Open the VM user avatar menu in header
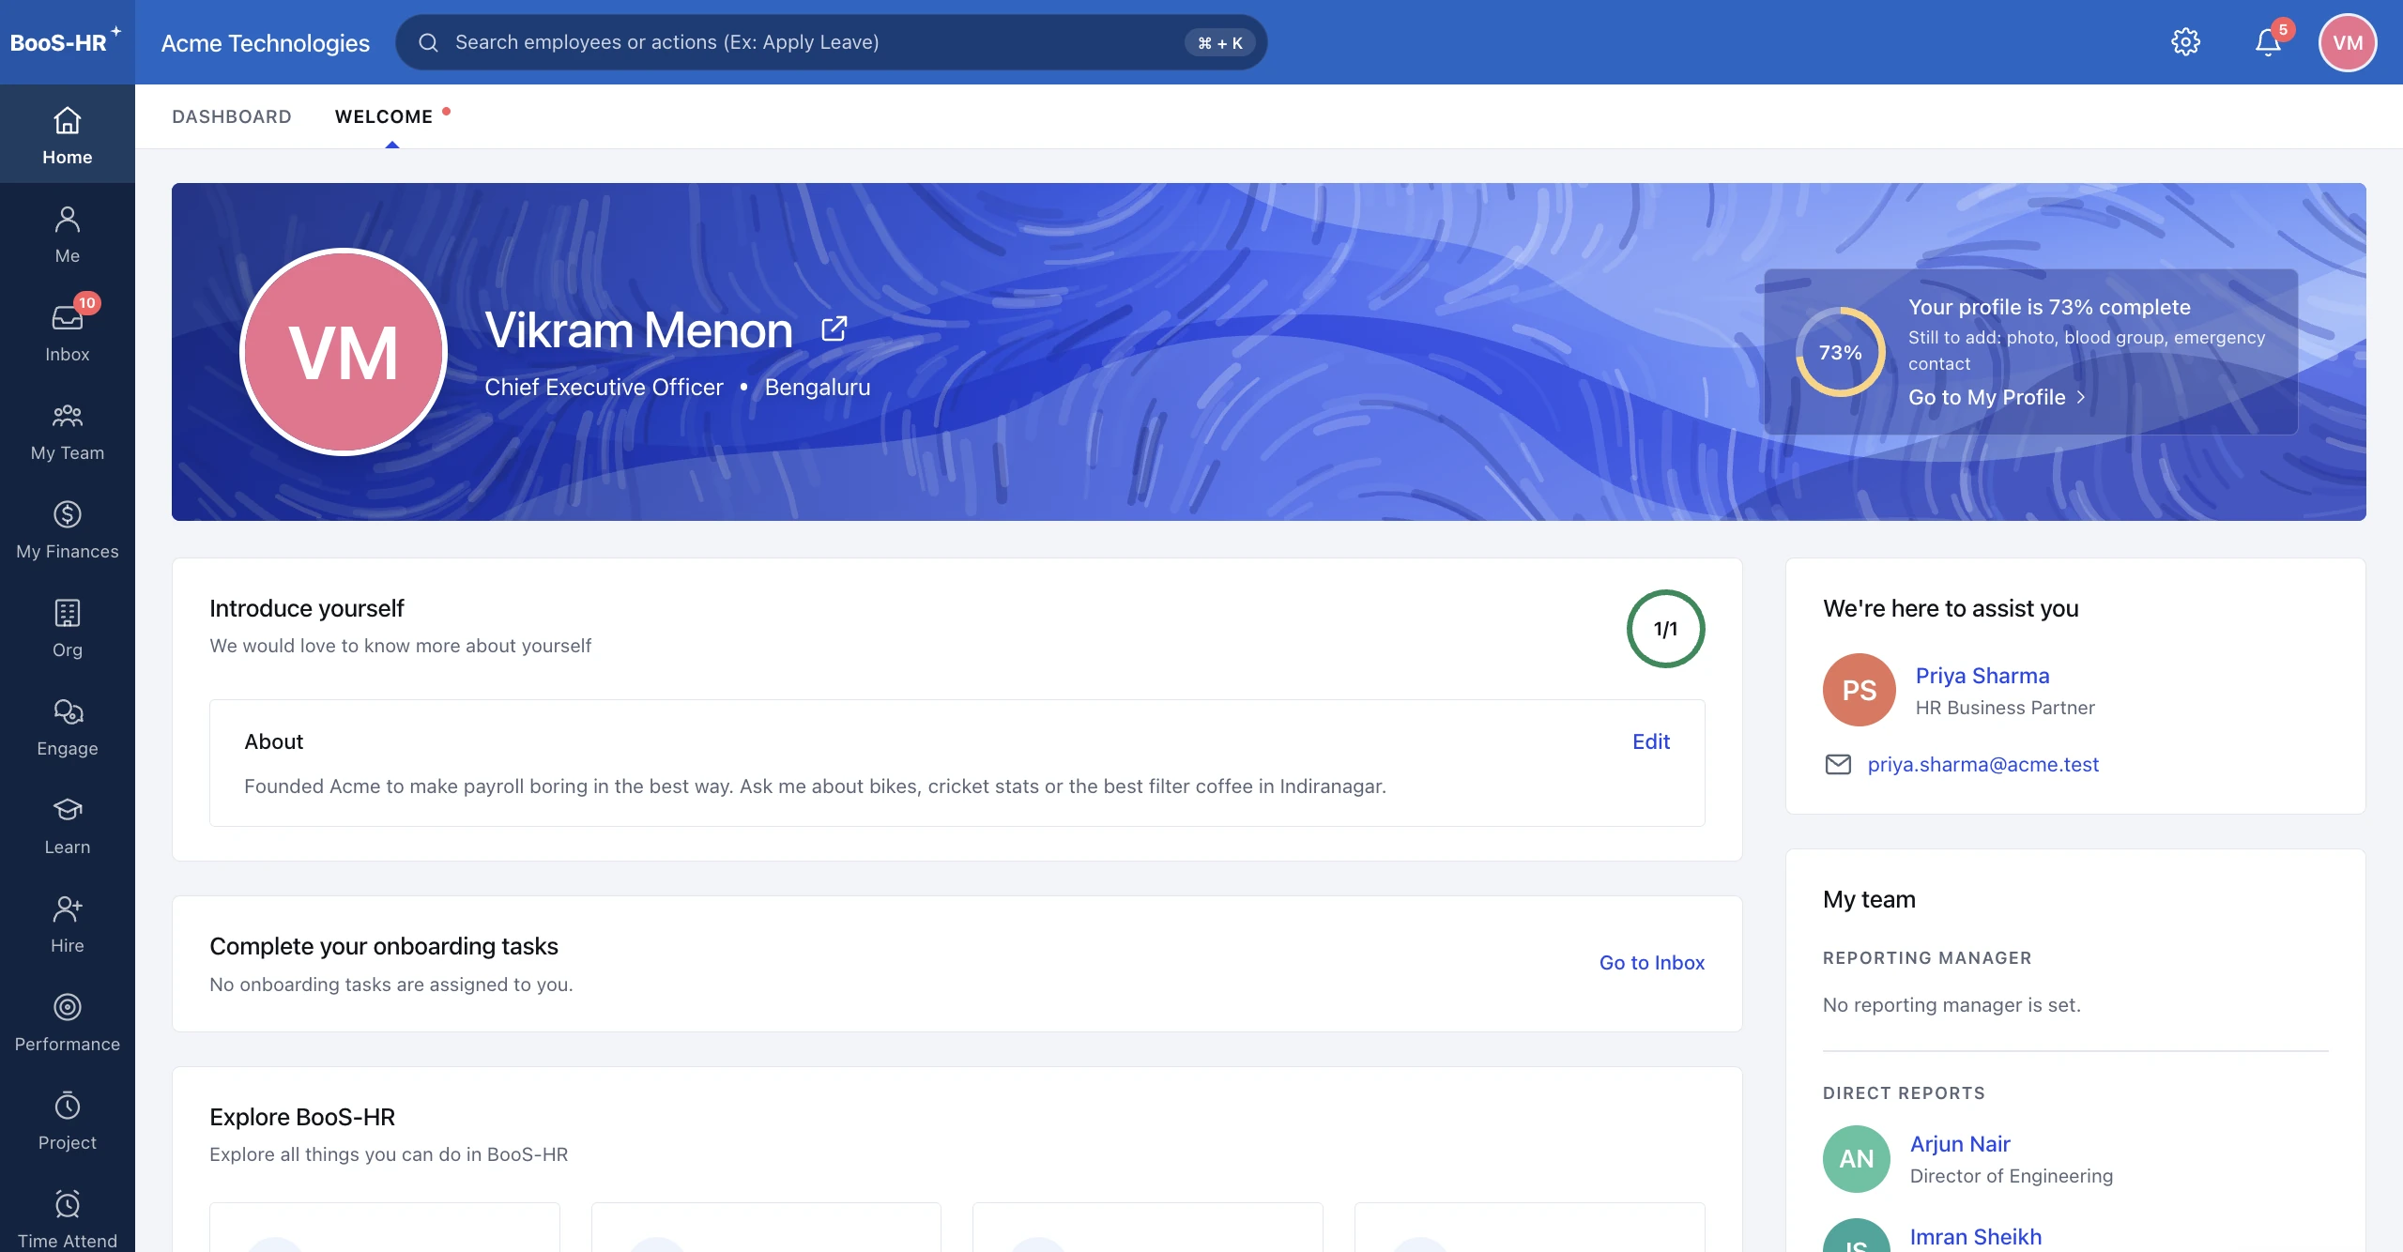The height and width of the screenshot is (1252, 2403). (2348, 42)
